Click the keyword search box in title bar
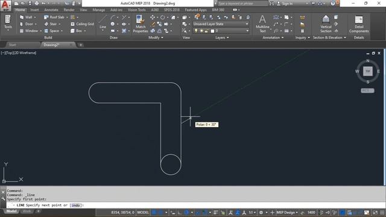Screen dimensions: 386x217 point(242,4)
